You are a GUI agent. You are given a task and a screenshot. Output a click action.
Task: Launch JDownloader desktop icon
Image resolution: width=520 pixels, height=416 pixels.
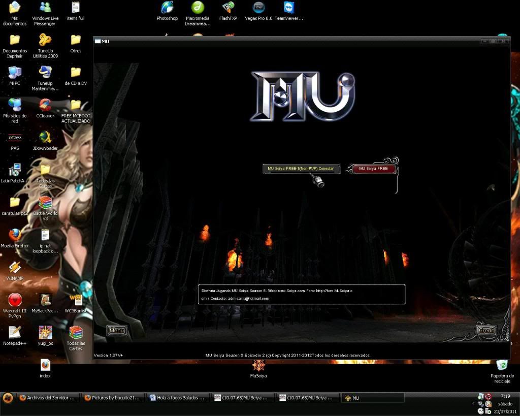point(45,141)
